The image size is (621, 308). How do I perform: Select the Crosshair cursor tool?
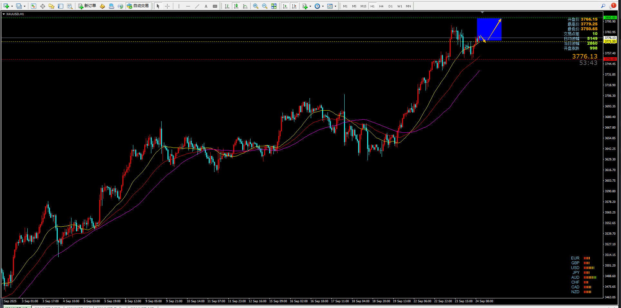[x=167, y=6]
